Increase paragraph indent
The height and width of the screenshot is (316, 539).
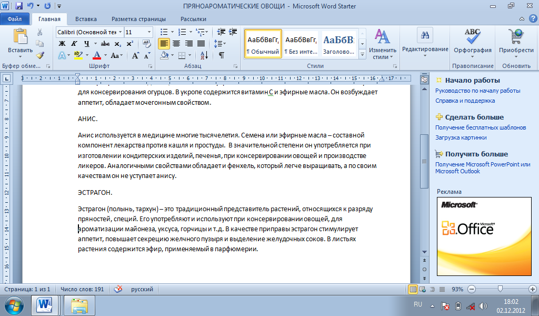click(x=233, y=32)
